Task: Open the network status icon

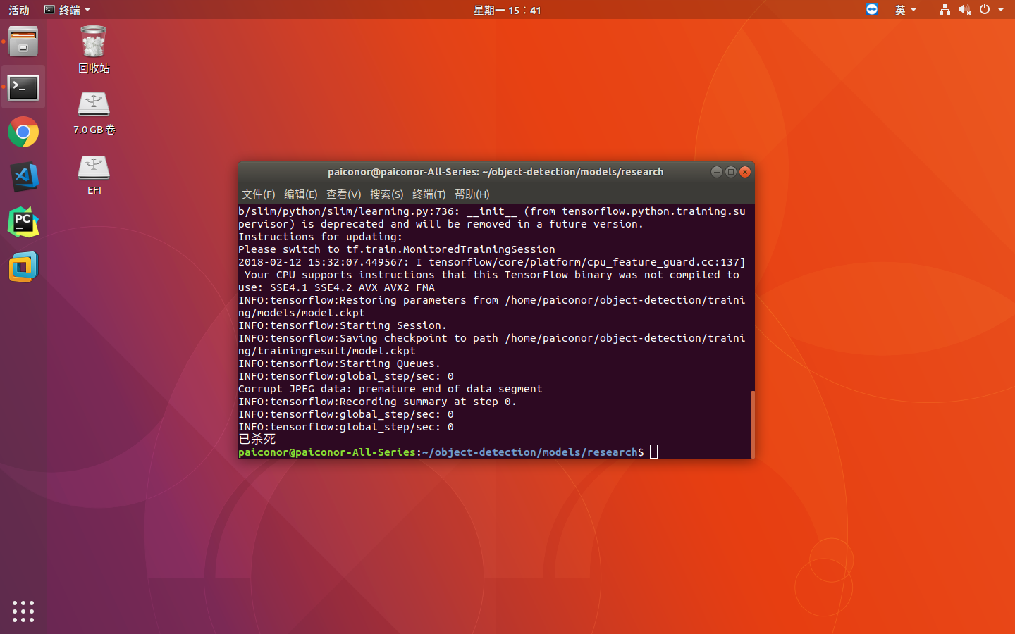Action: 945,9
